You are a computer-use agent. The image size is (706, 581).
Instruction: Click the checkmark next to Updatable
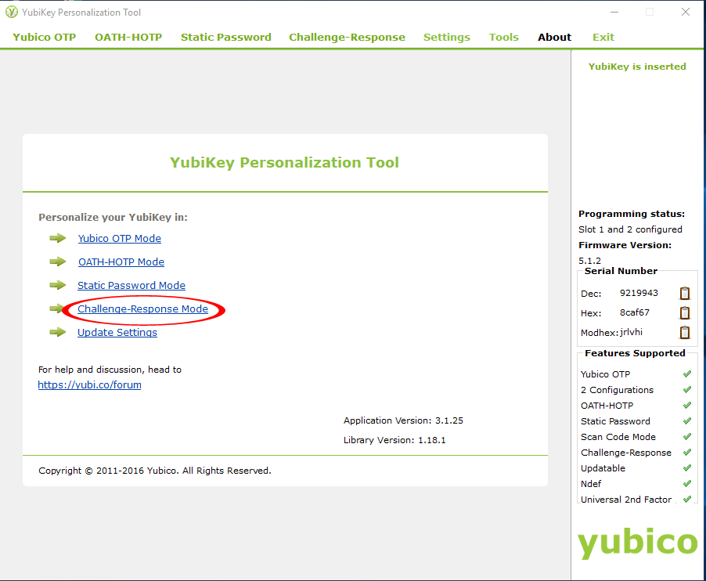pos(687,468)
